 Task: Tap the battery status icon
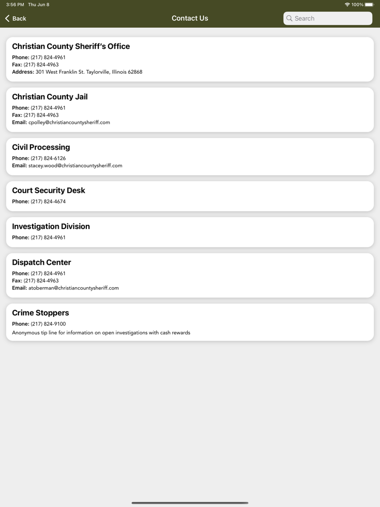click(369, 4)
